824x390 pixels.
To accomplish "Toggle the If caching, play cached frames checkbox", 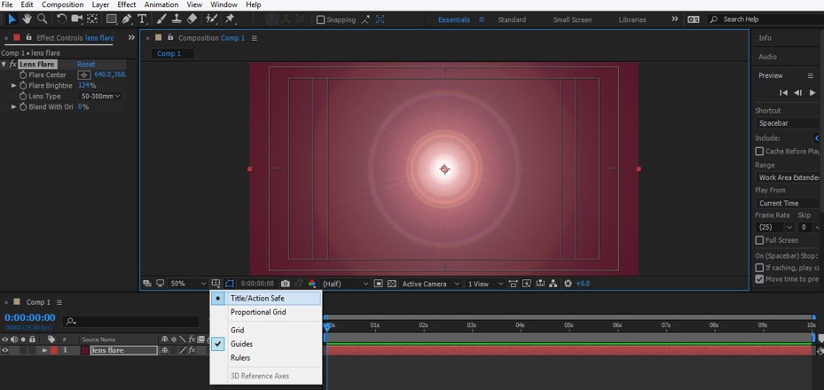I will click(x=759, y=268).
